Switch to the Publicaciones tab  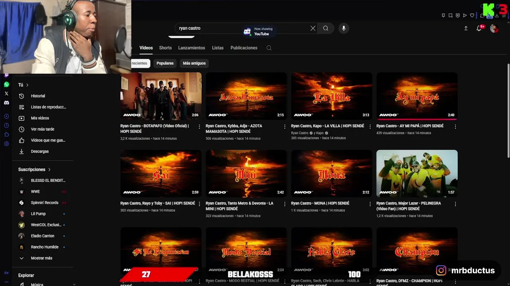(244, 48)
